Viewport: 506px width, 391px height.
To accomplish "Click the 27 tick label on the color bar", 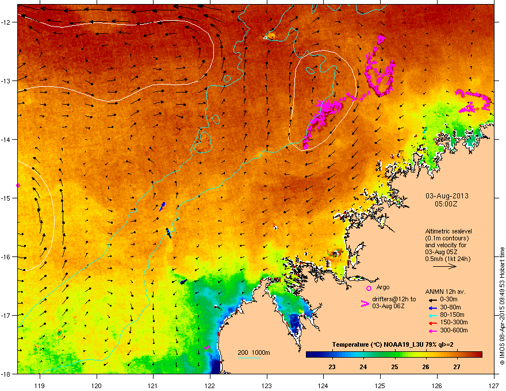I will 457,367.
